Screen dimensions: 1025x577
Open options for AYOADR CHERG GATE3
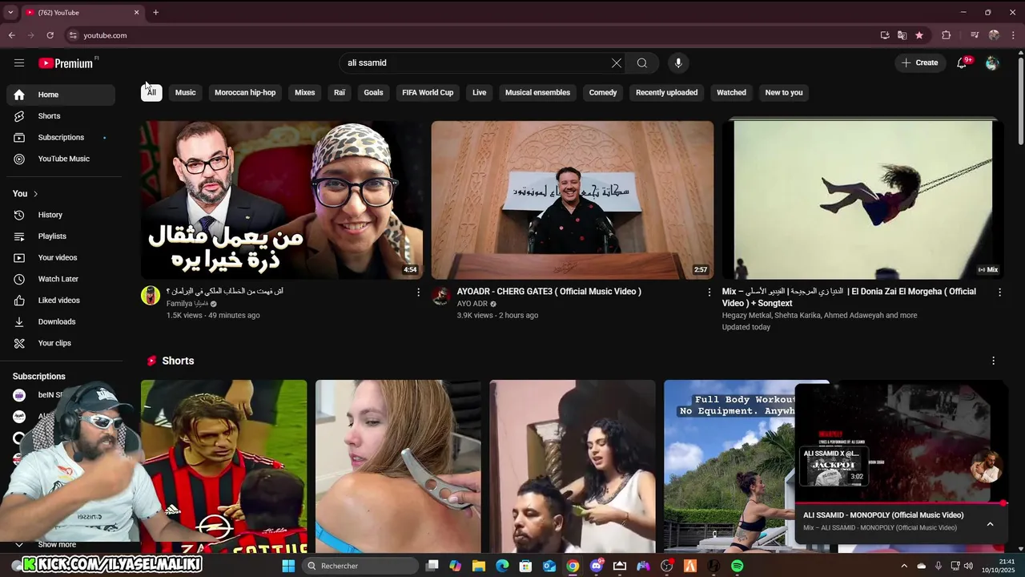(x=709, y=293)
